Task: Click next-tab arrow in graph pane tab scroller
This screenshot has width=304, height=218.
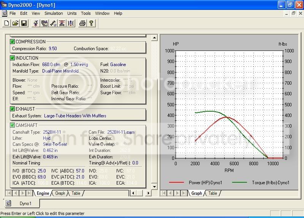Action: (177, 193)
